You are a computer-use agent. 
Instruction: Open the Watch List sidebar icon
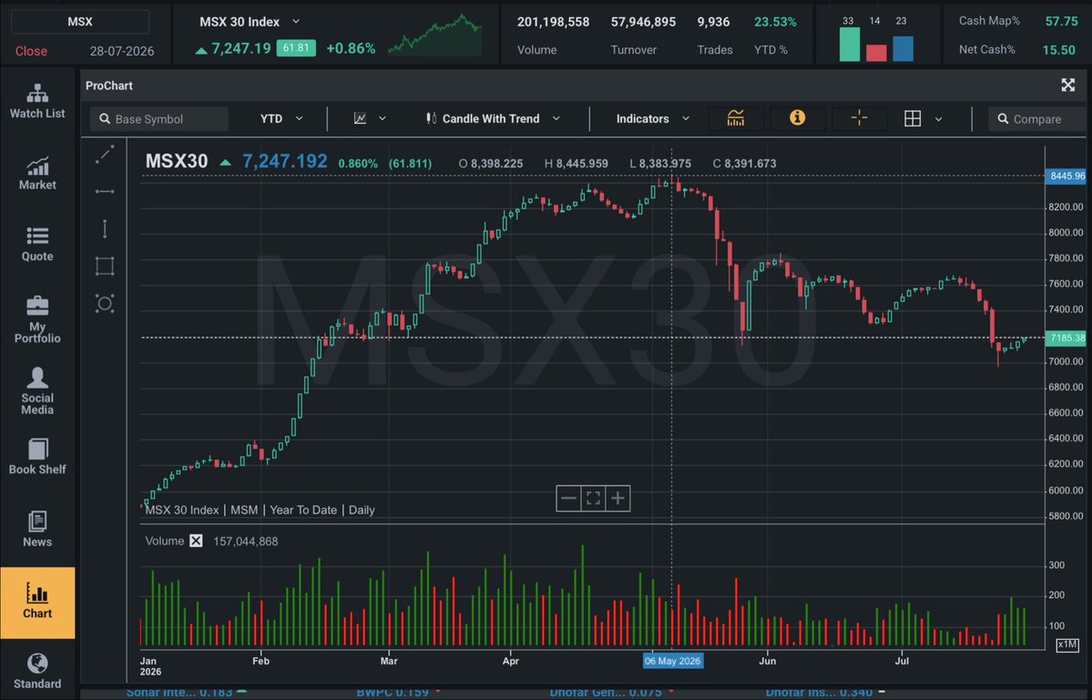pyautogui.click(x=37, y=102)
